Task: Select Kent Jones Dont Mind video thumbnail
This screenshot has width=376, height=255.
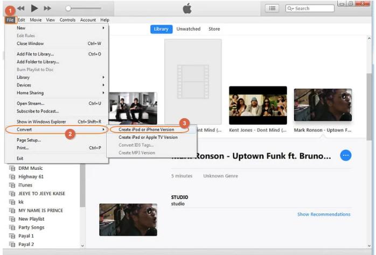Action: coord(258,105)
